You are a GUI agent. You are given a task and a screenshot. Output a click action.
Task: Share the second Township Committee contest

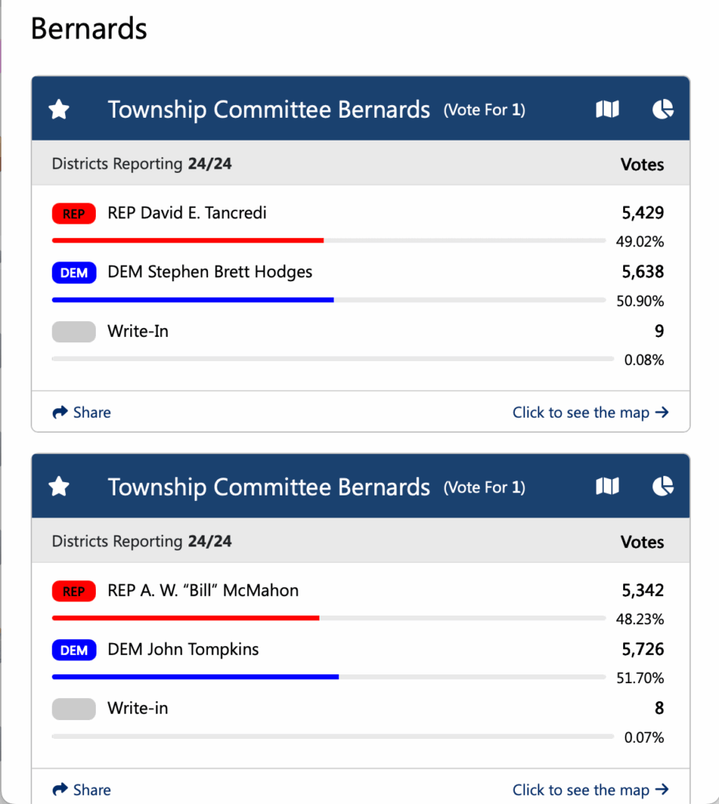click(82, 790)
